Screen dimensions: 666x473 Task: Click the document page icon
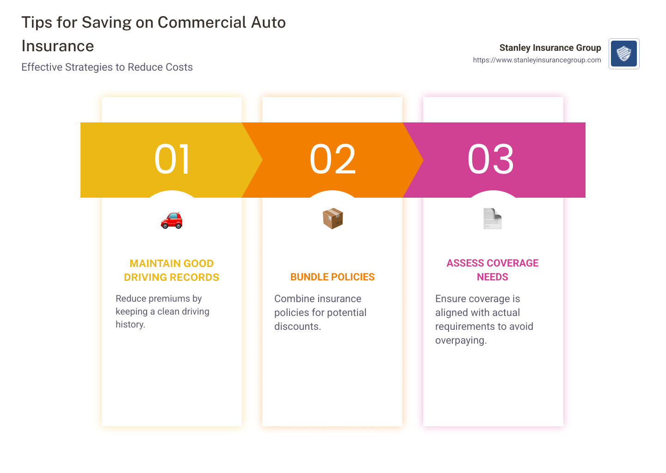pyautogui.click(x=492, y=218)
